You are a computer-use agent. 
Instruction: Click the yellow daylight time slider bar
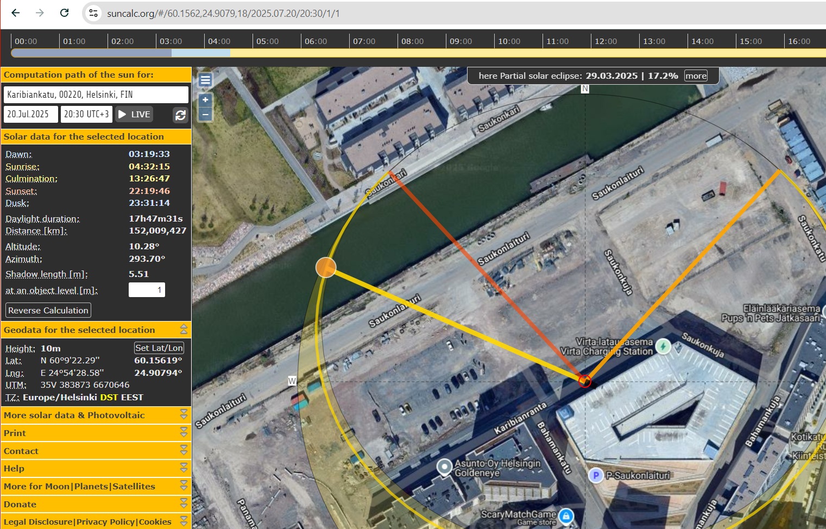click(528, 53)
